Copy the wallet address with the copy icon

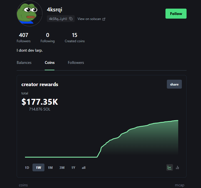[71, 19]
